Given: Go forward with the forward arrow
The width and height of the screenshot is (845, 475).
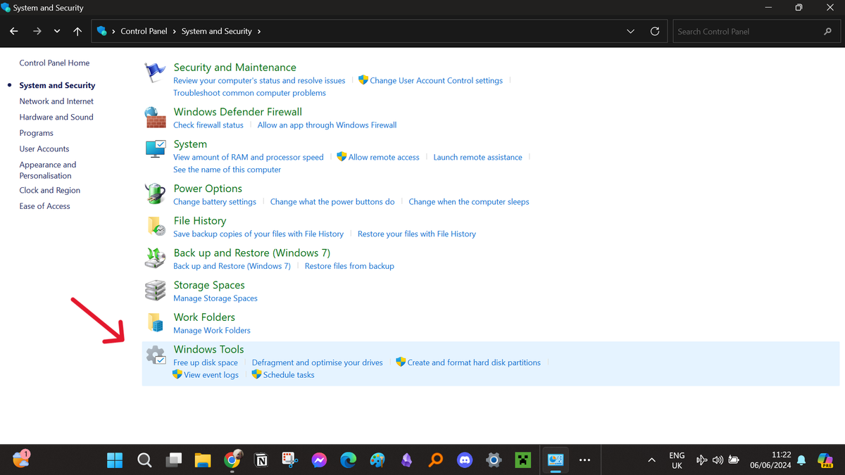Looking at the screenshot, I should [37, 32].
